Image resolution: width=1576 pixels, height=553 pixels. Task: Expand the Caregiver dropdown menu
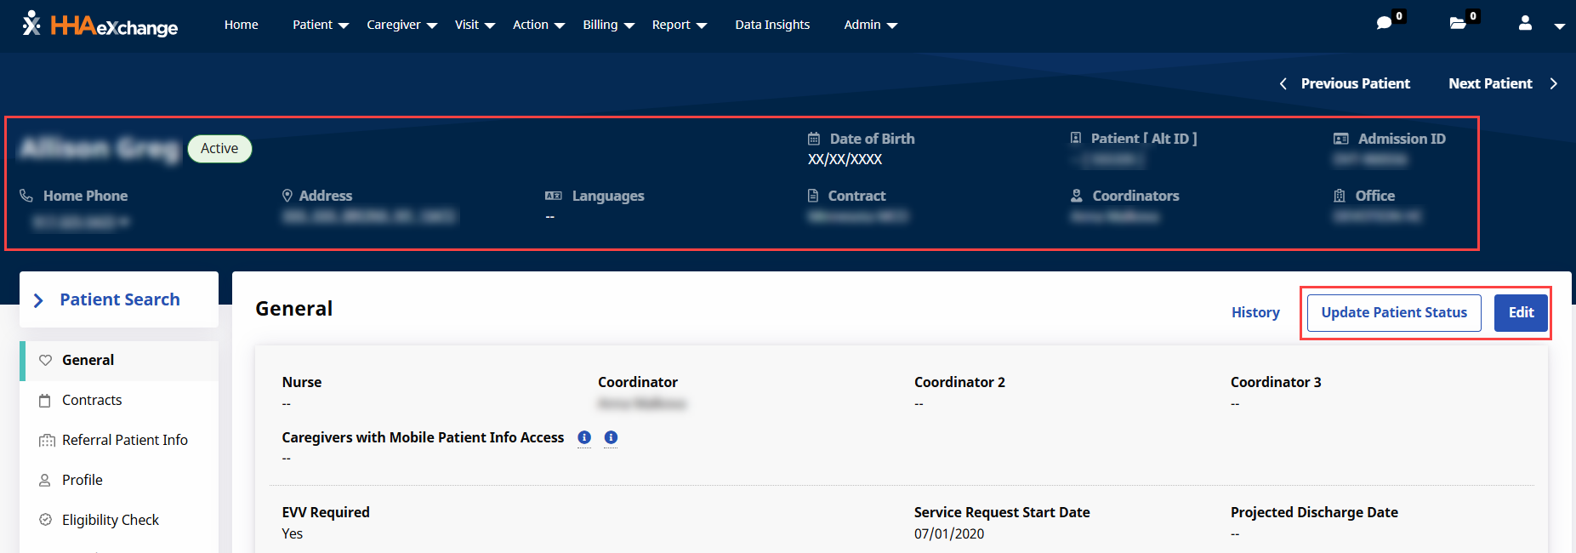pyautogui.click(x=401, y=25)
